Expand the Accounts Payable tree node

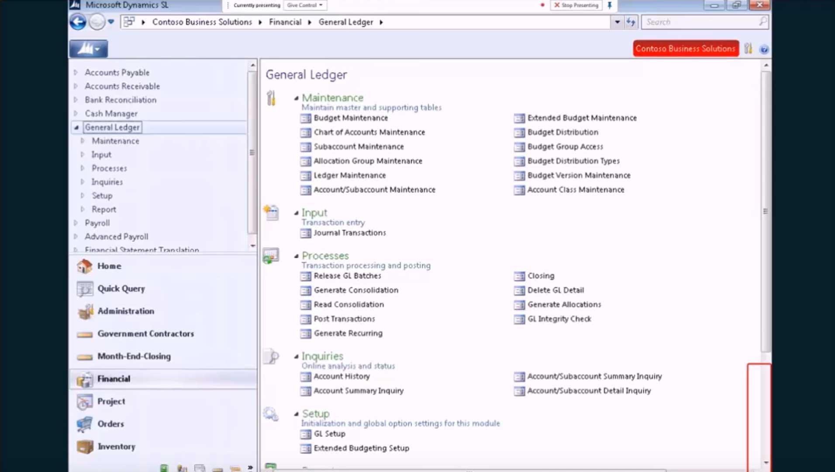(x=76, y=72)
